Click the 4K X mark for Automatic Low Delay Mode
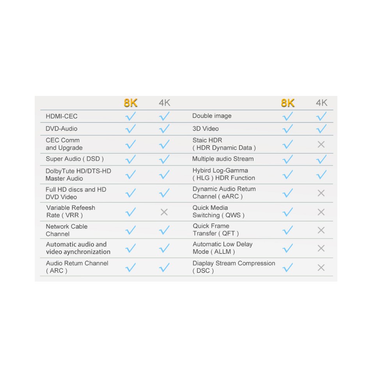Screen dimensions: 390x390 (321, 248)
